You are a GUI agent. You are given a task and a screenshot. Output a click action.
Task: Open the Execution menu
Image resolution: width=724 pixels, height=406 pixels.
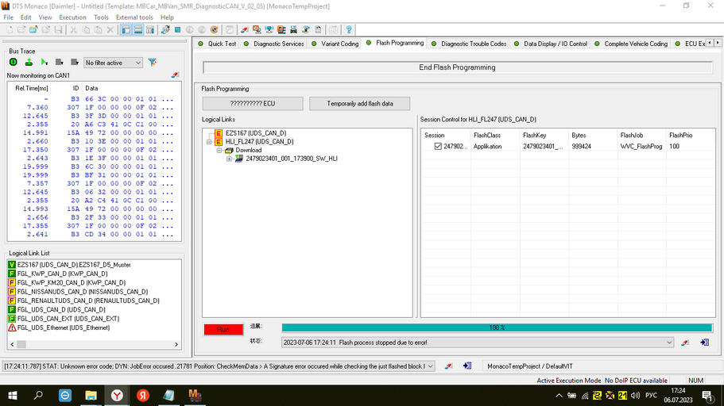pyautogui.click(x=72, y=17)
